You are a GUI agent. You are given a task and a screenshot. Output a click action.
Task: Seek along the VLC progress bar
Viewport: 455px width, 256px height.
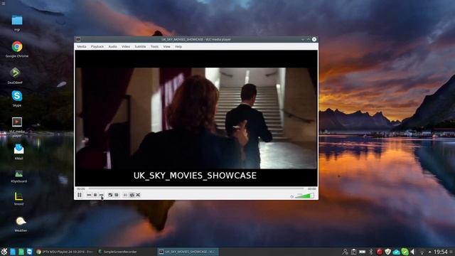coord(196,189)
